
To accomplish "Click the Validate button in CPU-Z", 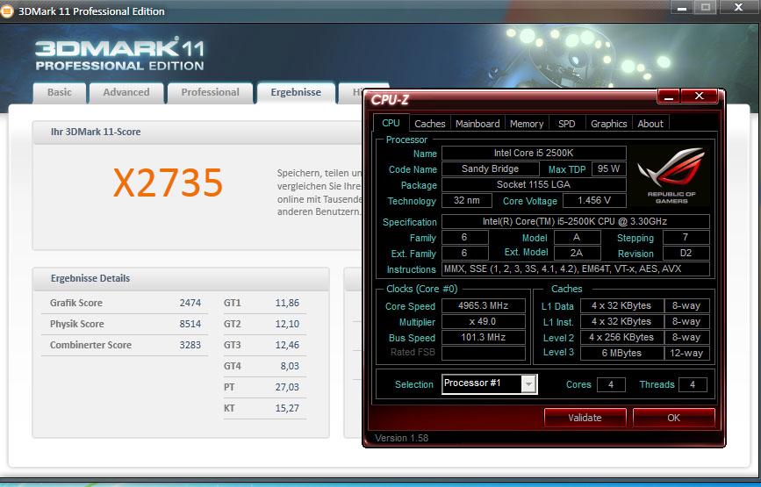I will click(x=585, y=418).
